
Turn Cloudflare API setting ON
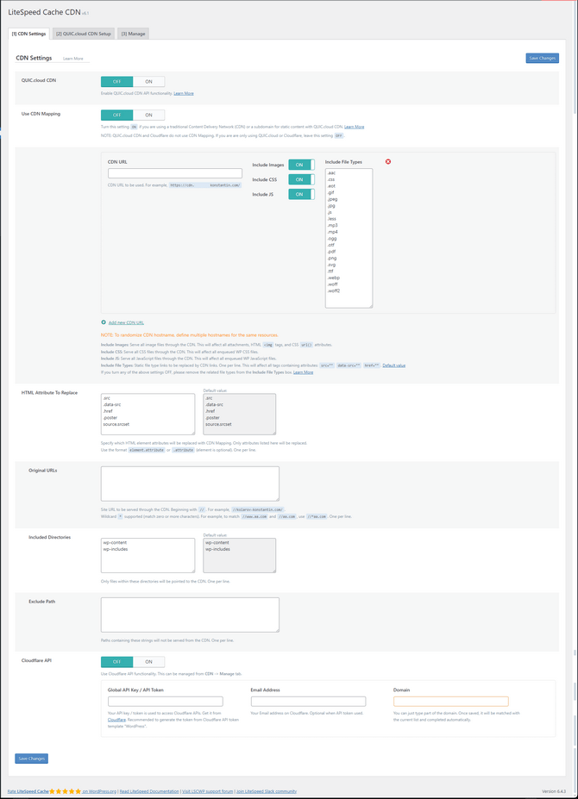pyautogui.click(x=148, y=662)
